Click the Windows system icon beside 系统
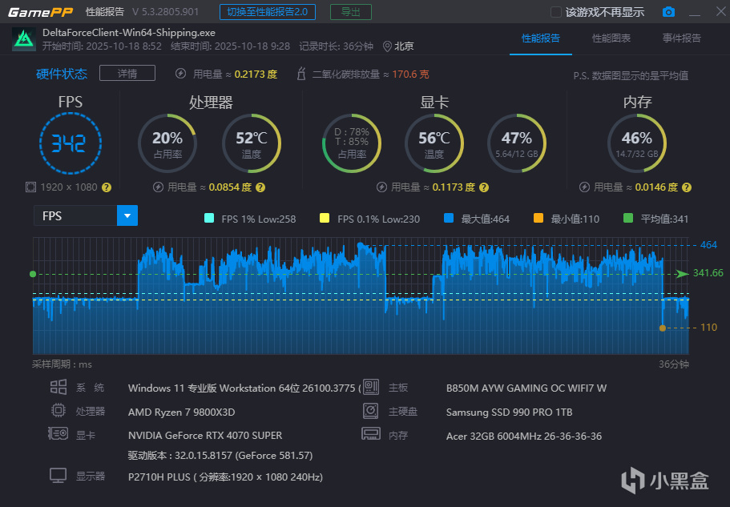The width and height of the screenshot is (730, 507). click(x=58, y=387)
